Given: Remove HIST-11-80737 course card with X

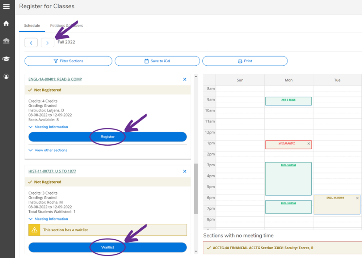Looking at the screenshot, I should click(185, 171).
